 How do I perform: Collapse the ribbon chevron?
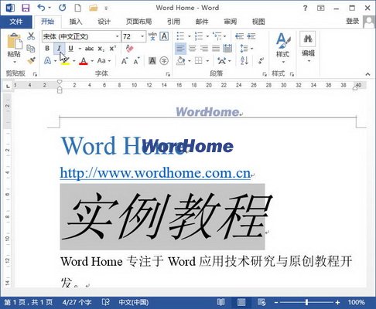point(367,74)
